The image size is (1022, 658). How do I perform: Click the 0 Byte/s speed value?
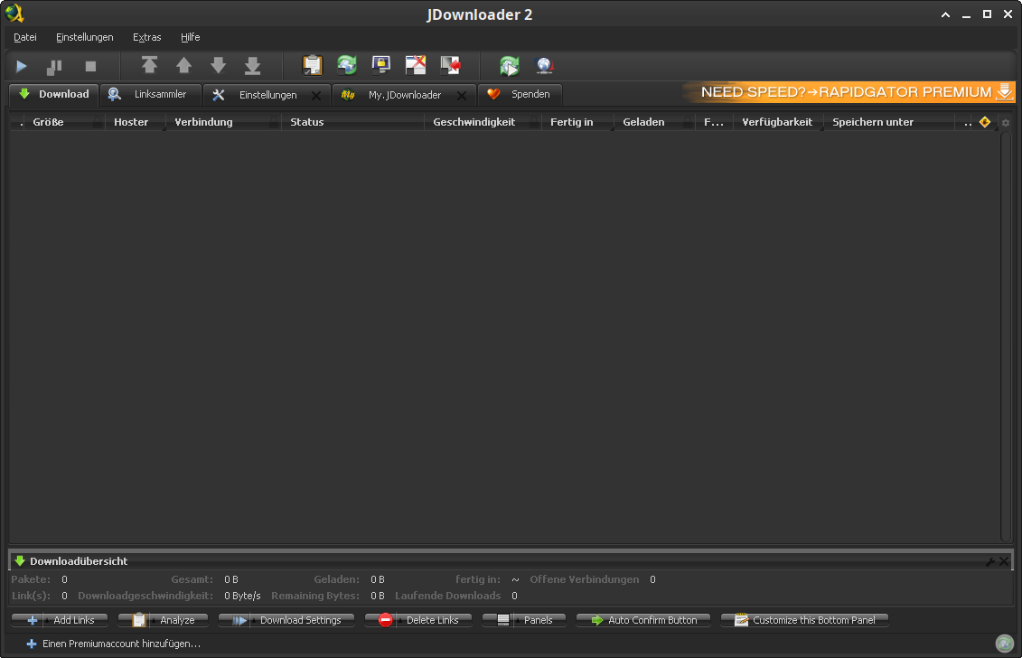242,596
